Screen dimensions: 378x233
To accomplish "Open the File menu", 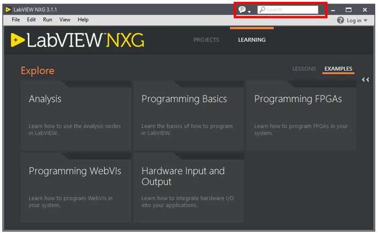I will tap(16, 20).
